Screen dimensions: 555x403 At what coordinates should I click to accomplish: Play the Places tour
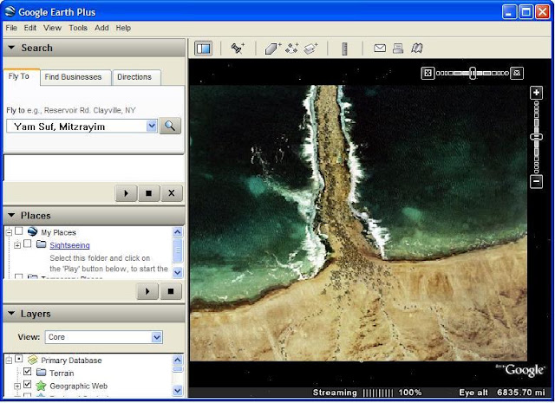point(147,291)
